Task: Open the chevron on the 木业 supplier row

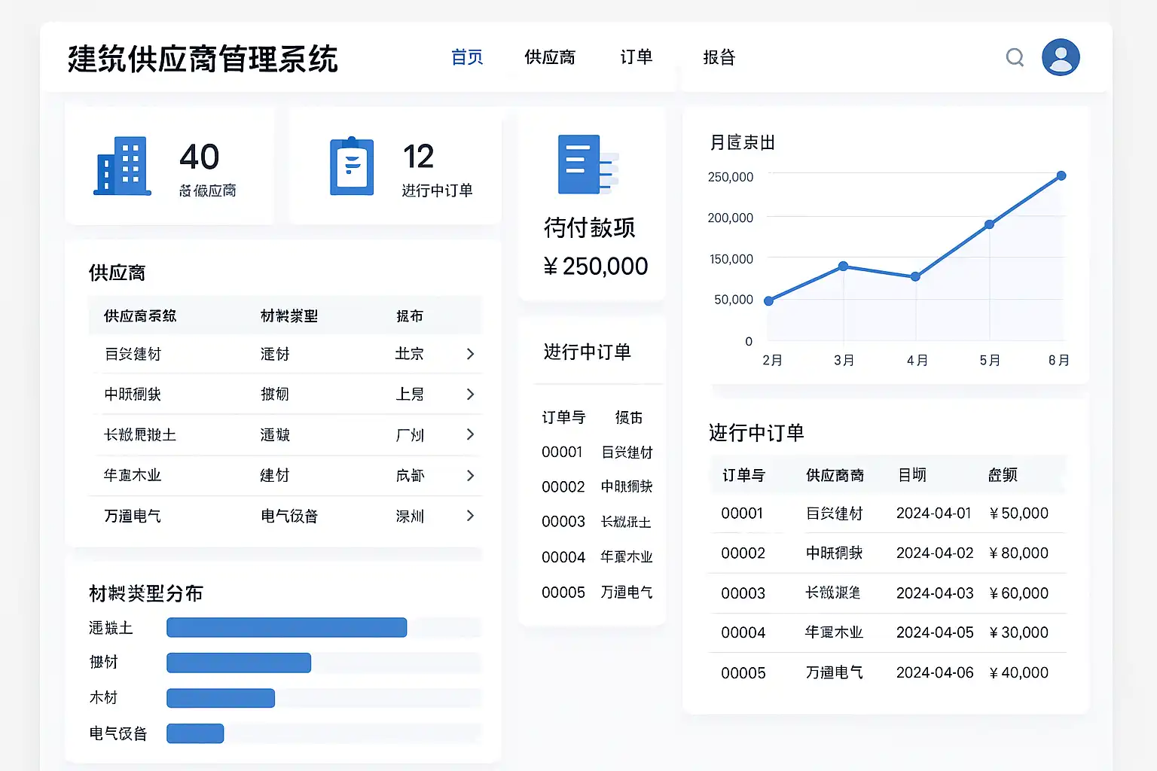Action: pos(470,476)
